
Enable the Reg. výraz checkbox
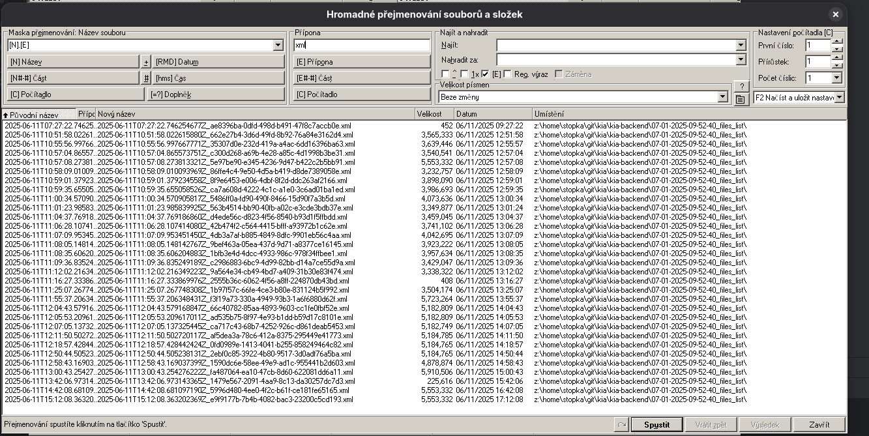click(508, 74)
